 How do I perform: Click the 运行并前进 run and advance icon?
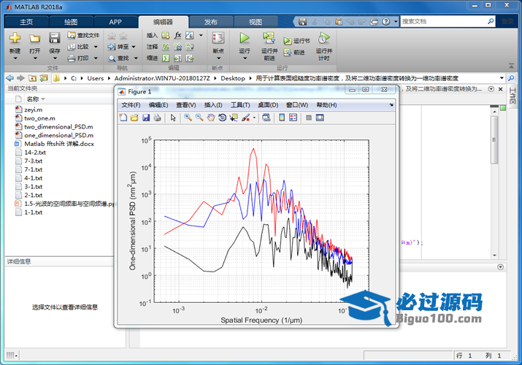pyautogui.click(x=269, y=38)
